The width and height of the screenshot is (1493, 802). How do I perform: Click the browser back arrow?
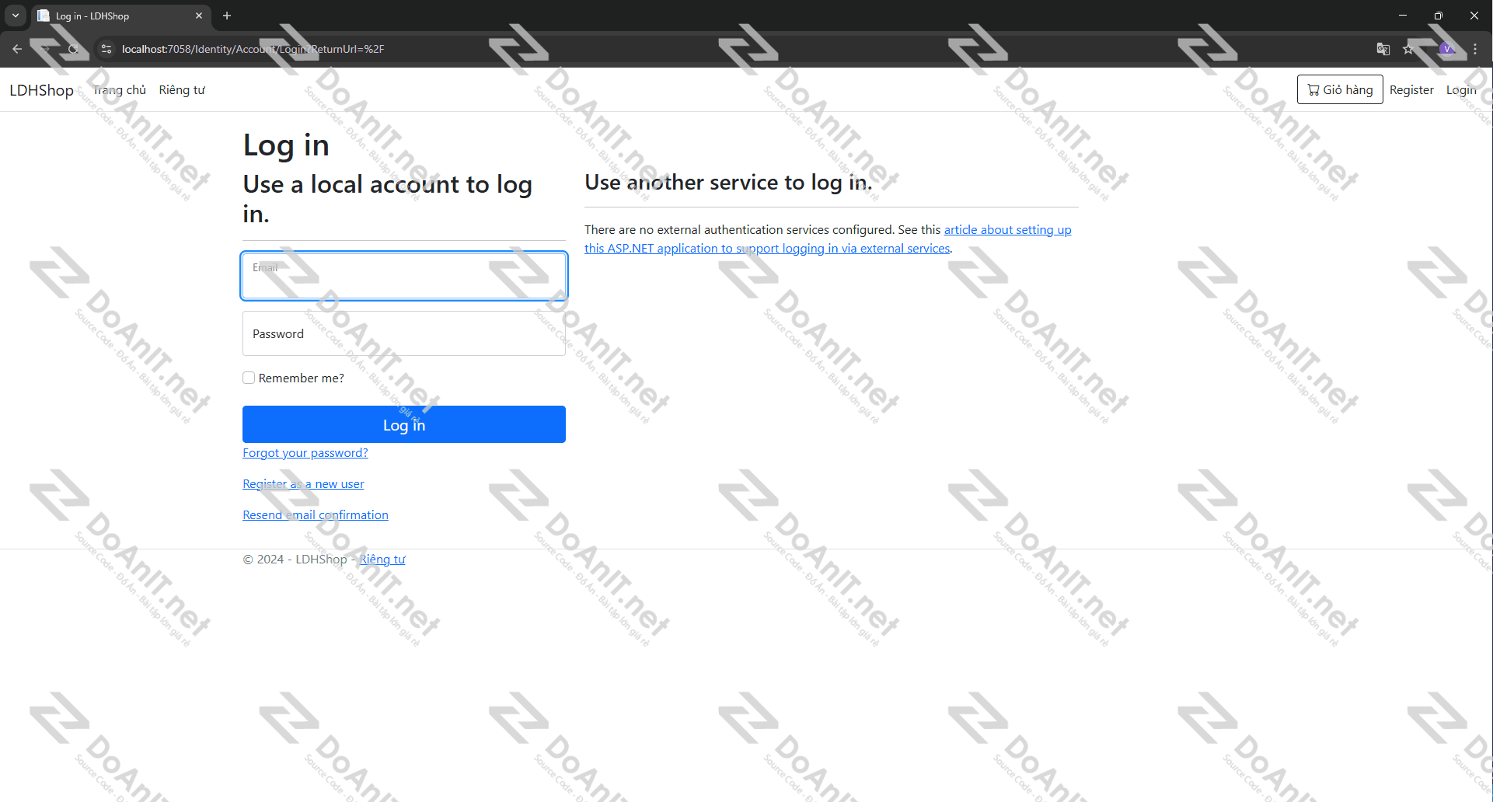17,49
